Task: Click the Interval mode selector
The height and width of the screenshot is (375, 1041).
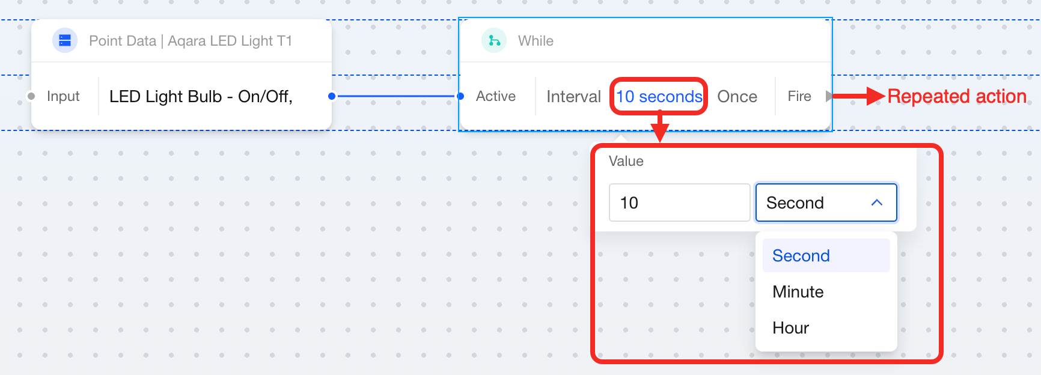Action: [x=573, y=97]
